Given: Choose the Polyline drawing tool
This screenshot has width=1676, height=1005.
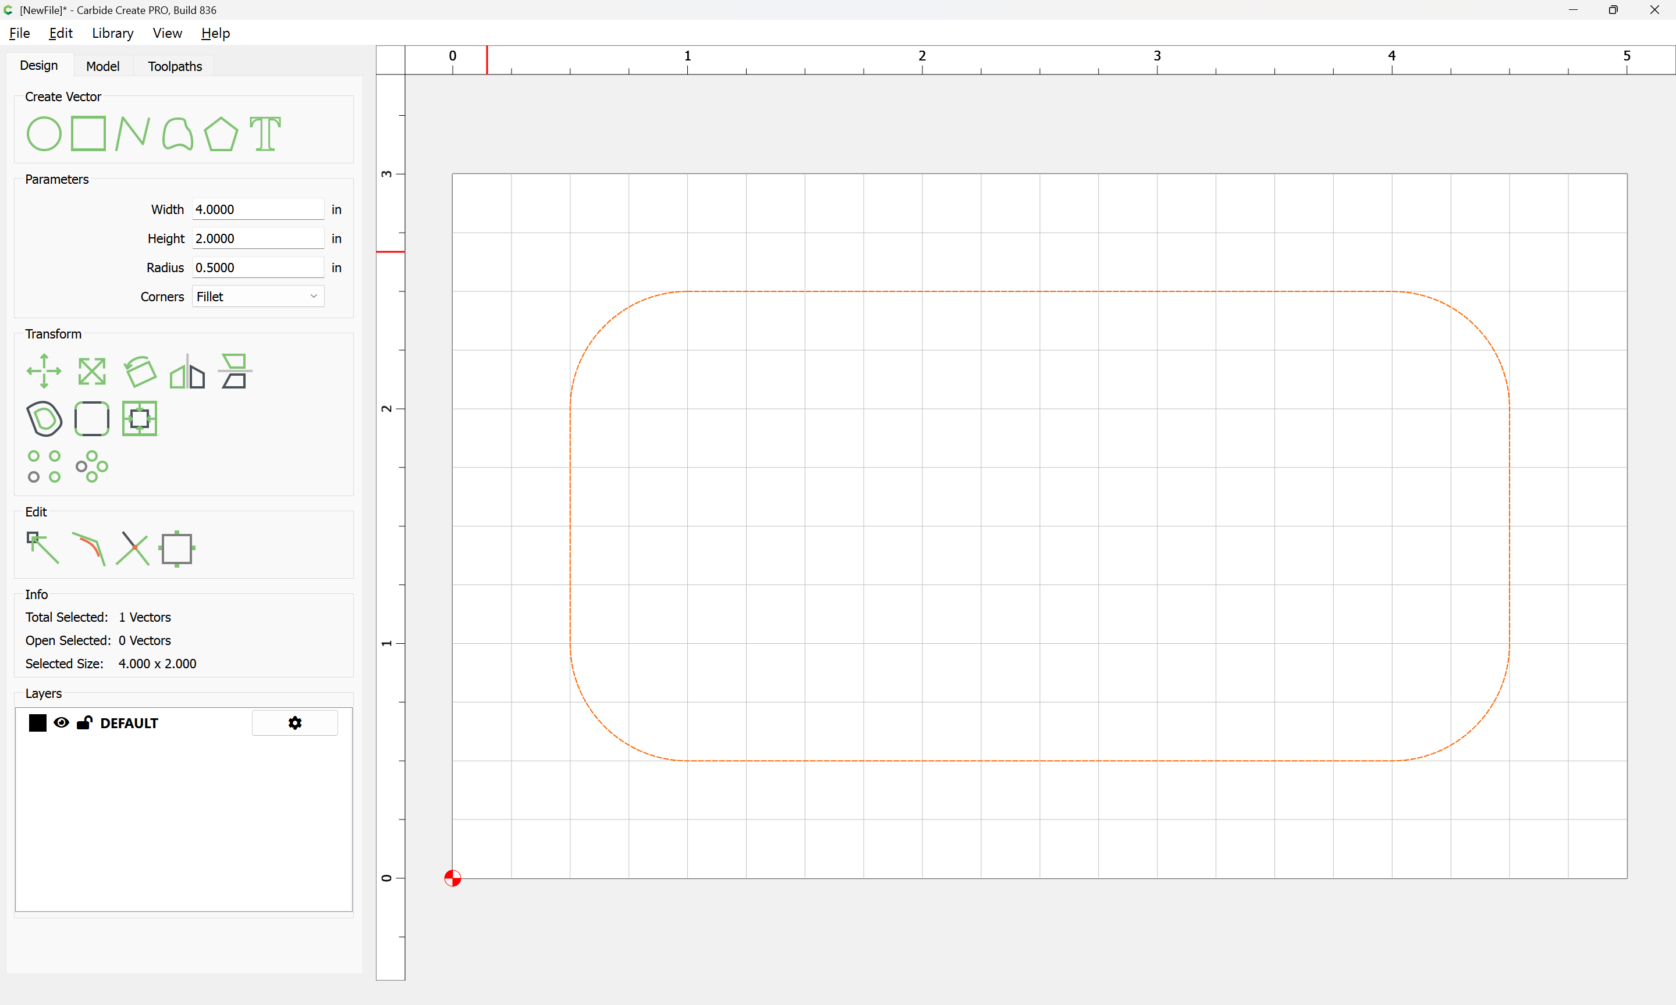Looking at the screenshot, I should [133, 133].
